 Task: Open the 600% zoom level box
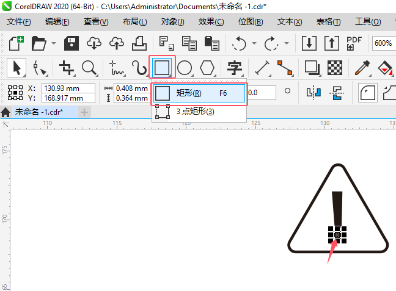tap(384, 43)
